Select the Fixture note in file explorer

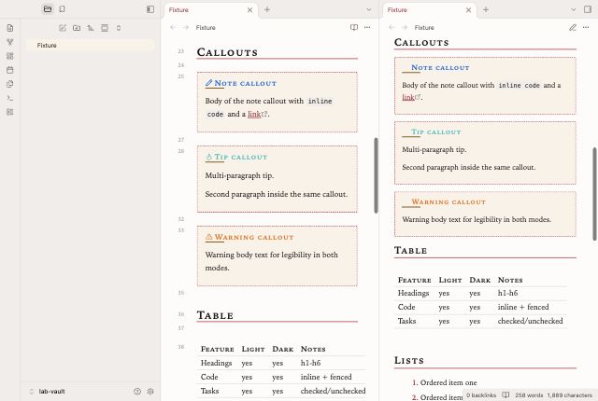(x=91, y=46)
